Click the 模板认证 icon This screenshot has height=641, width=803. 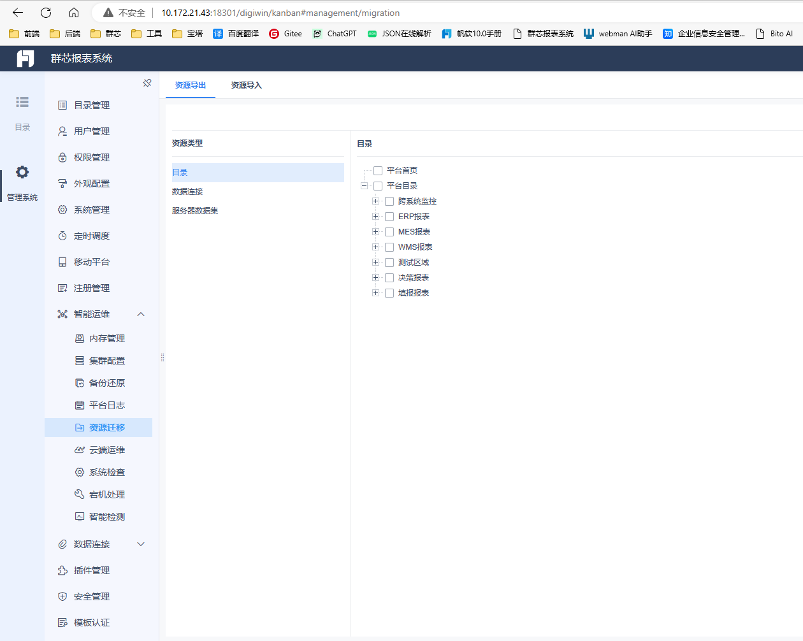[x=62, y=623]
